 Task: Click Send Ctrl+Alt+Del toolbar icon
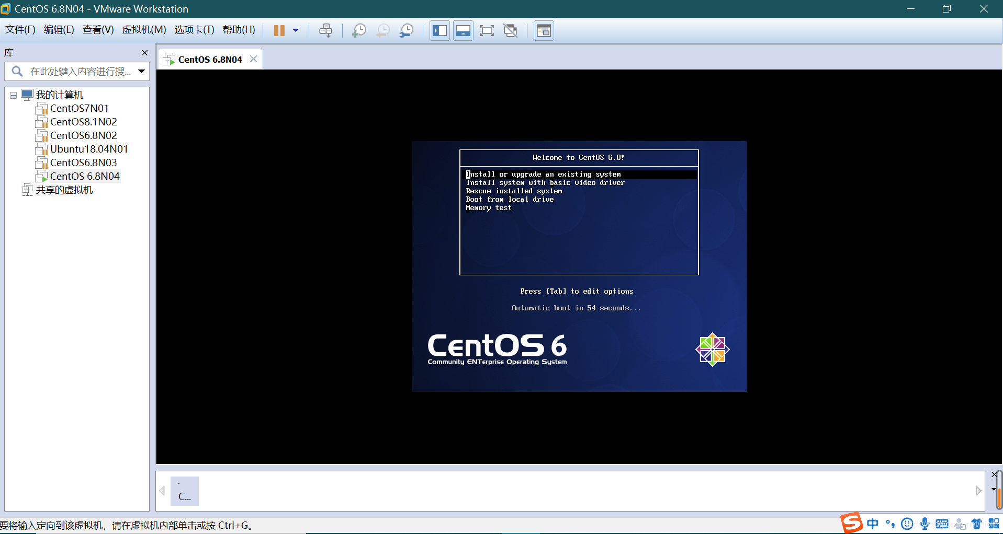pyautogui.click(x=325, y=30)
